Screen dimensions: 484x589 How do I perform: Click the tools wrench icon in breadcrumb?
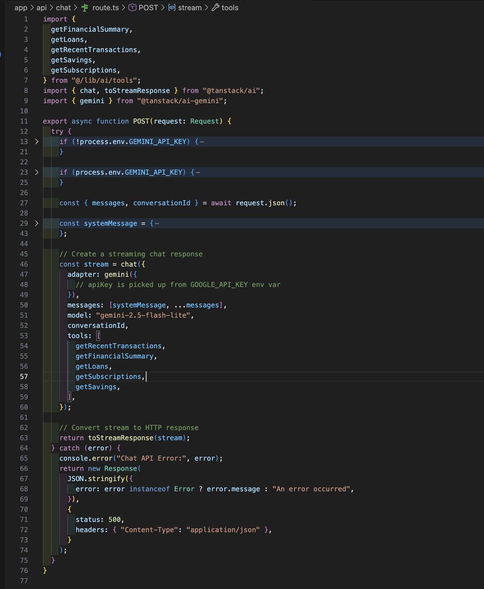215,7
